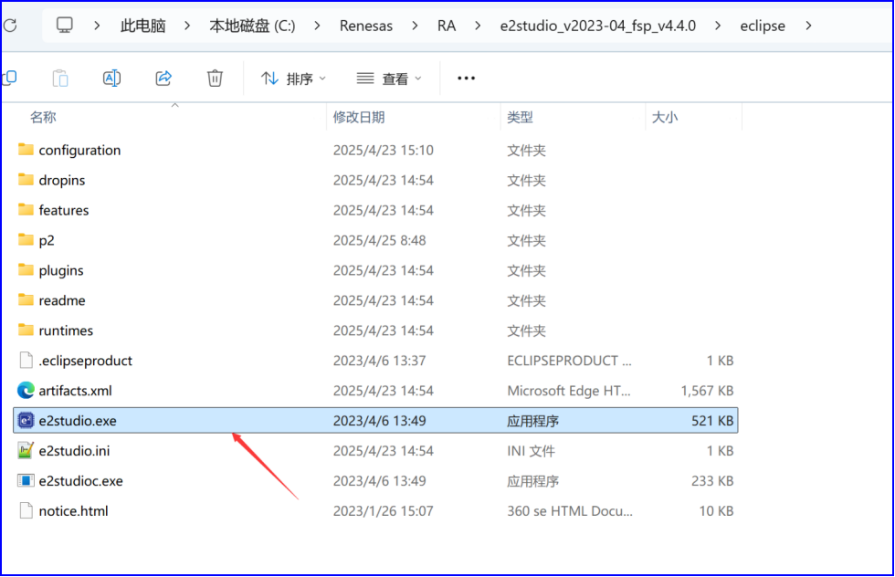Click the 1,567 KB size cell
Image resolution: width=895 pixels, height=577 pixels.
coord(707,391)
